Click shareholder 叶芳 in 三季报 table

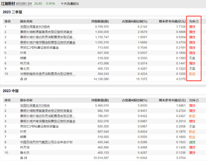pos(23,53)
